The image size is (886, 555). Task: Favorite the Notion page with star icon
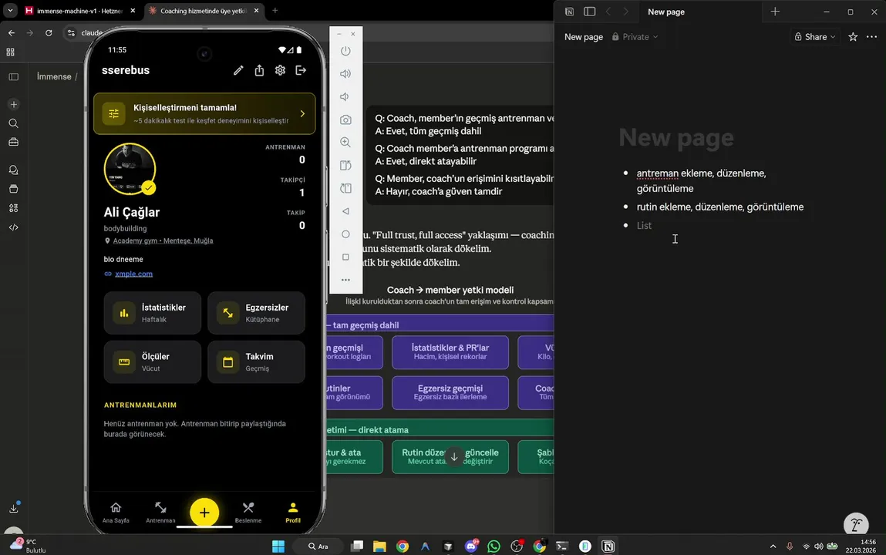[x=853, y=37]
